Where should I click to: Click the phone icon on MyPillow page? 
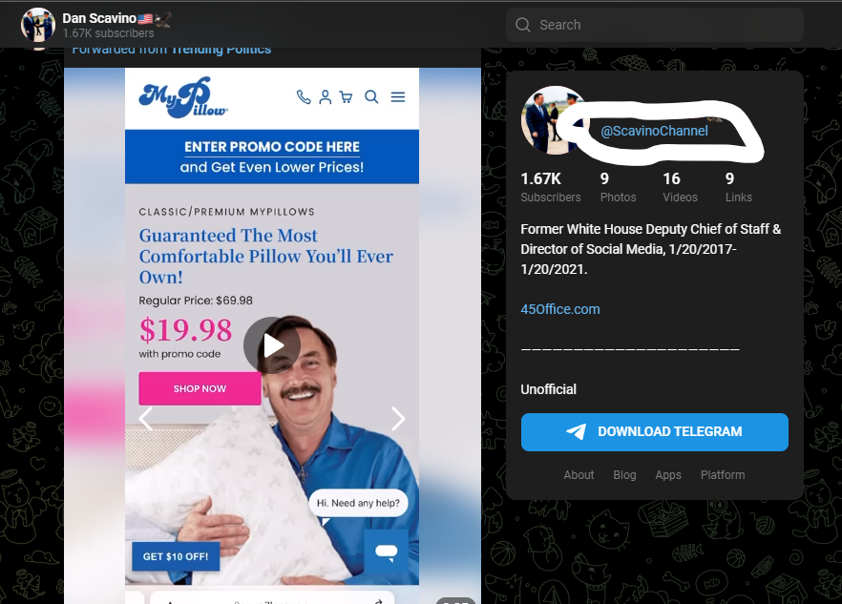point(304,96)
